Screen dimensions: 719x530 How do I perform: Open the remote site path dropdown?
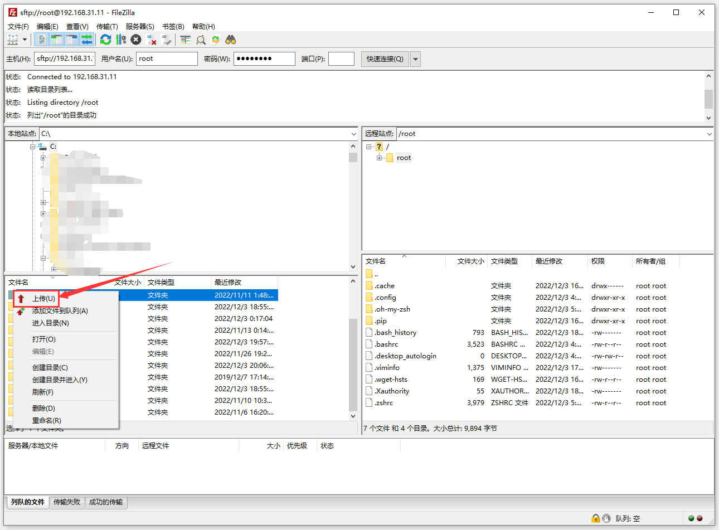[x=709, y=134]
